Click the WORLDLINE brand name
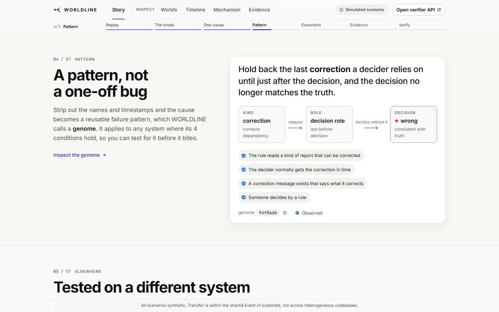Screen dimensions: 499x312 (x=80, y=10)
